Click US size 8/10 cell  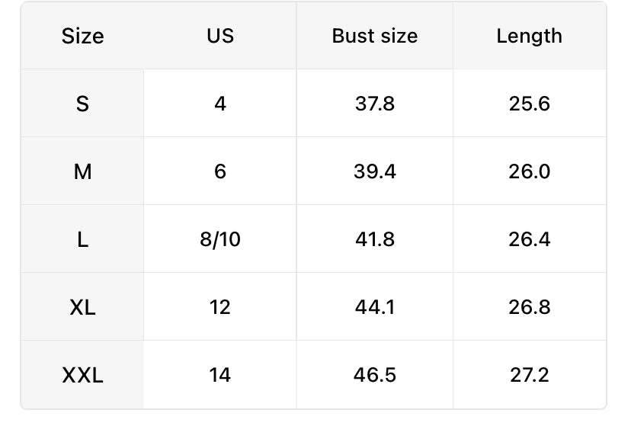point(220,239)
